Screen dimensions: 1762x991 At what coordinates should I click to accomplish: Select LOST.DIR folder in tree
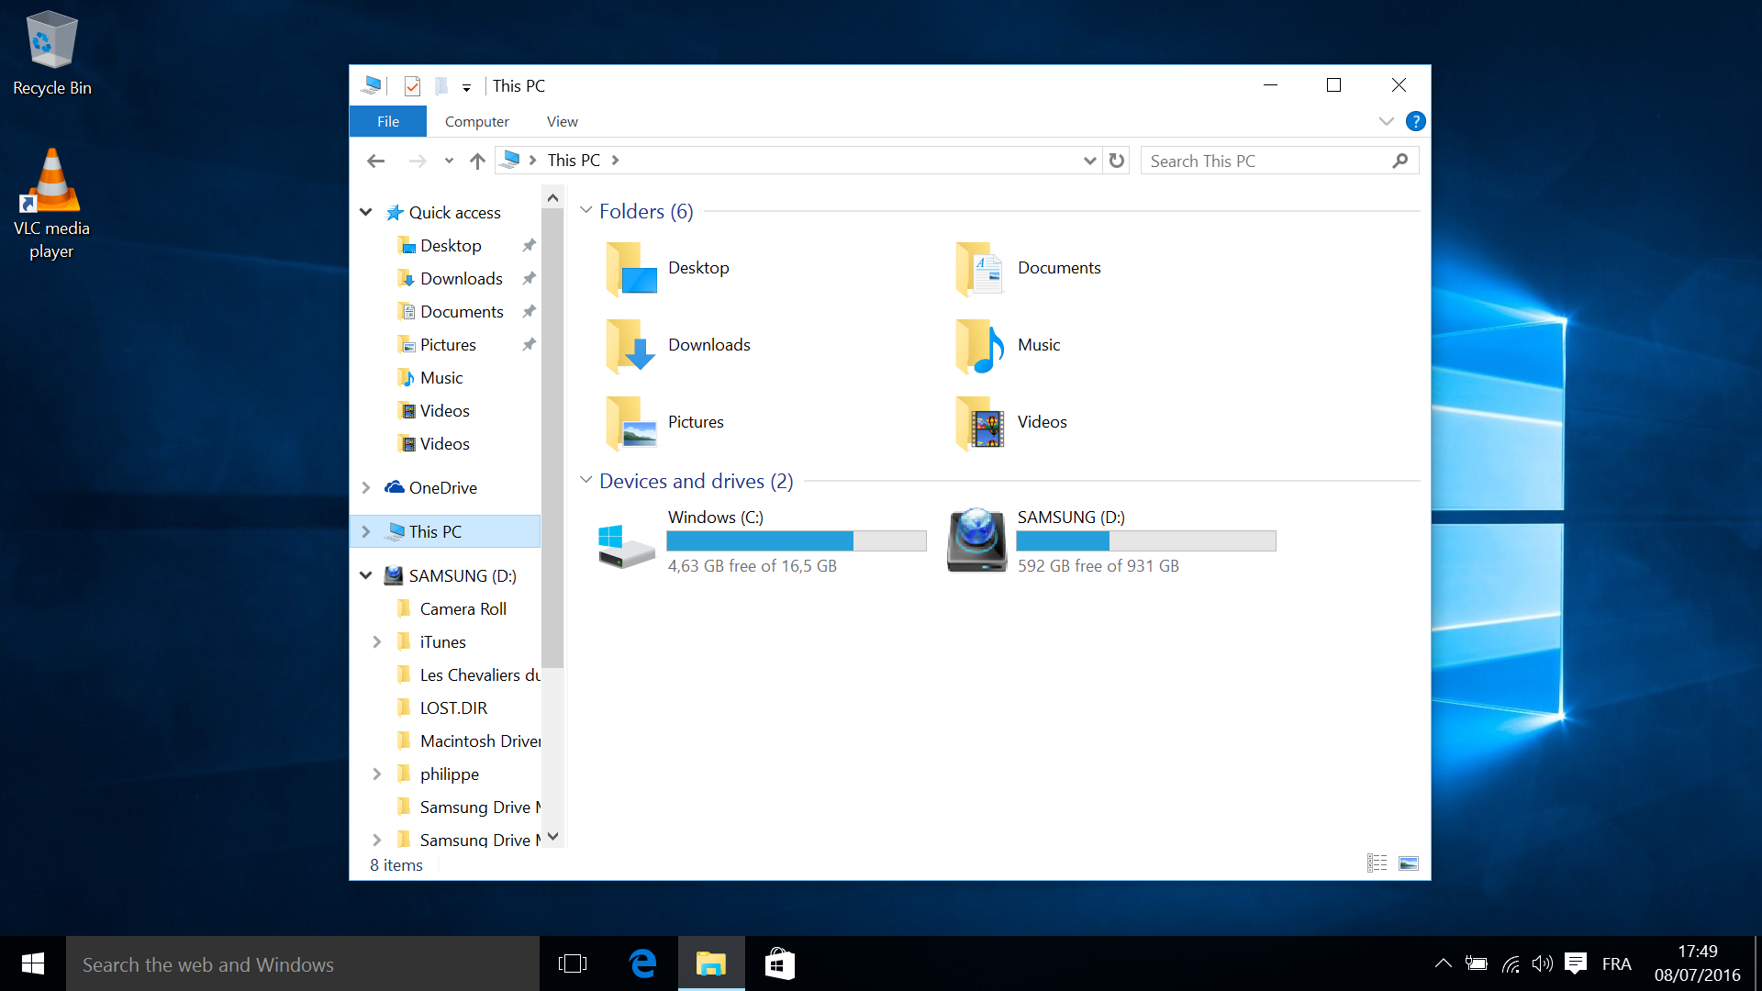coord(453,707)
